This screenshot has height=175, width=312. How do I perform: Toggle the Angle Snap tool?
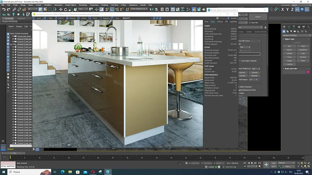(x=112, y=9)
